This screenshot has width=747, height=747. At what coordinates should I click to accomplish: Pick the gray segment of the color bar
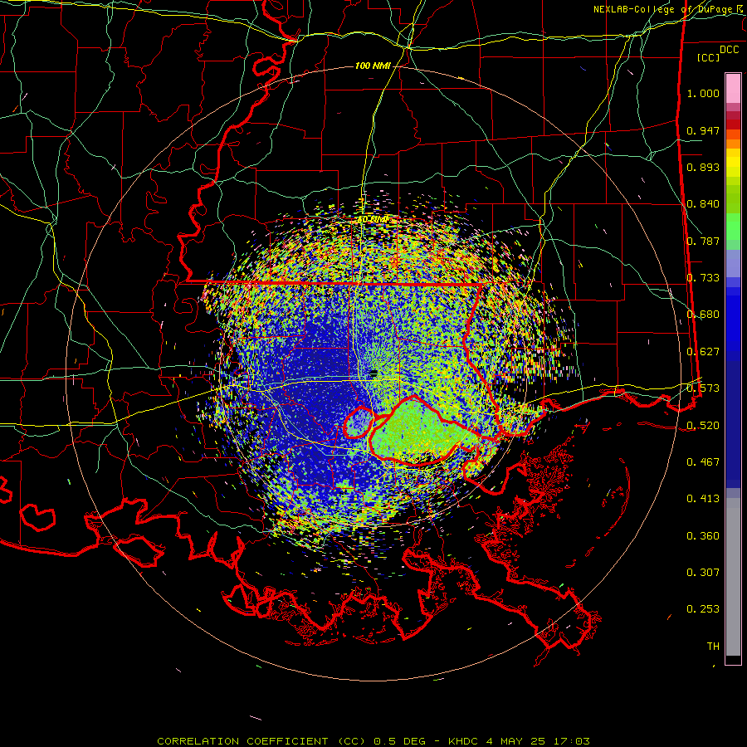click(x=733, y=577)
